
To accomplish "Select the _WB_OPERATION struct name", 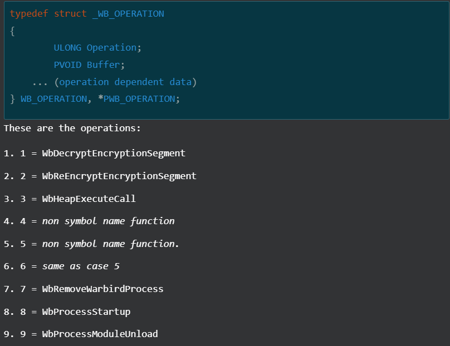I will point(128,13).
